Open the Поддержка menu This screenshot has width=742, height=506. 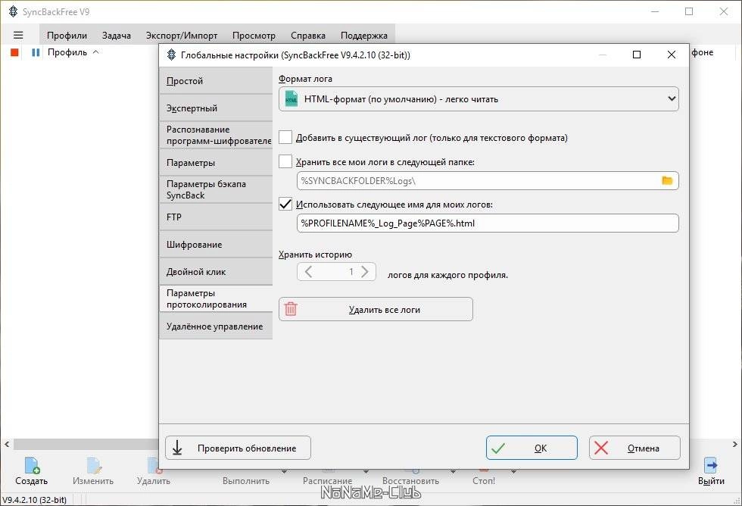point(364,35)
